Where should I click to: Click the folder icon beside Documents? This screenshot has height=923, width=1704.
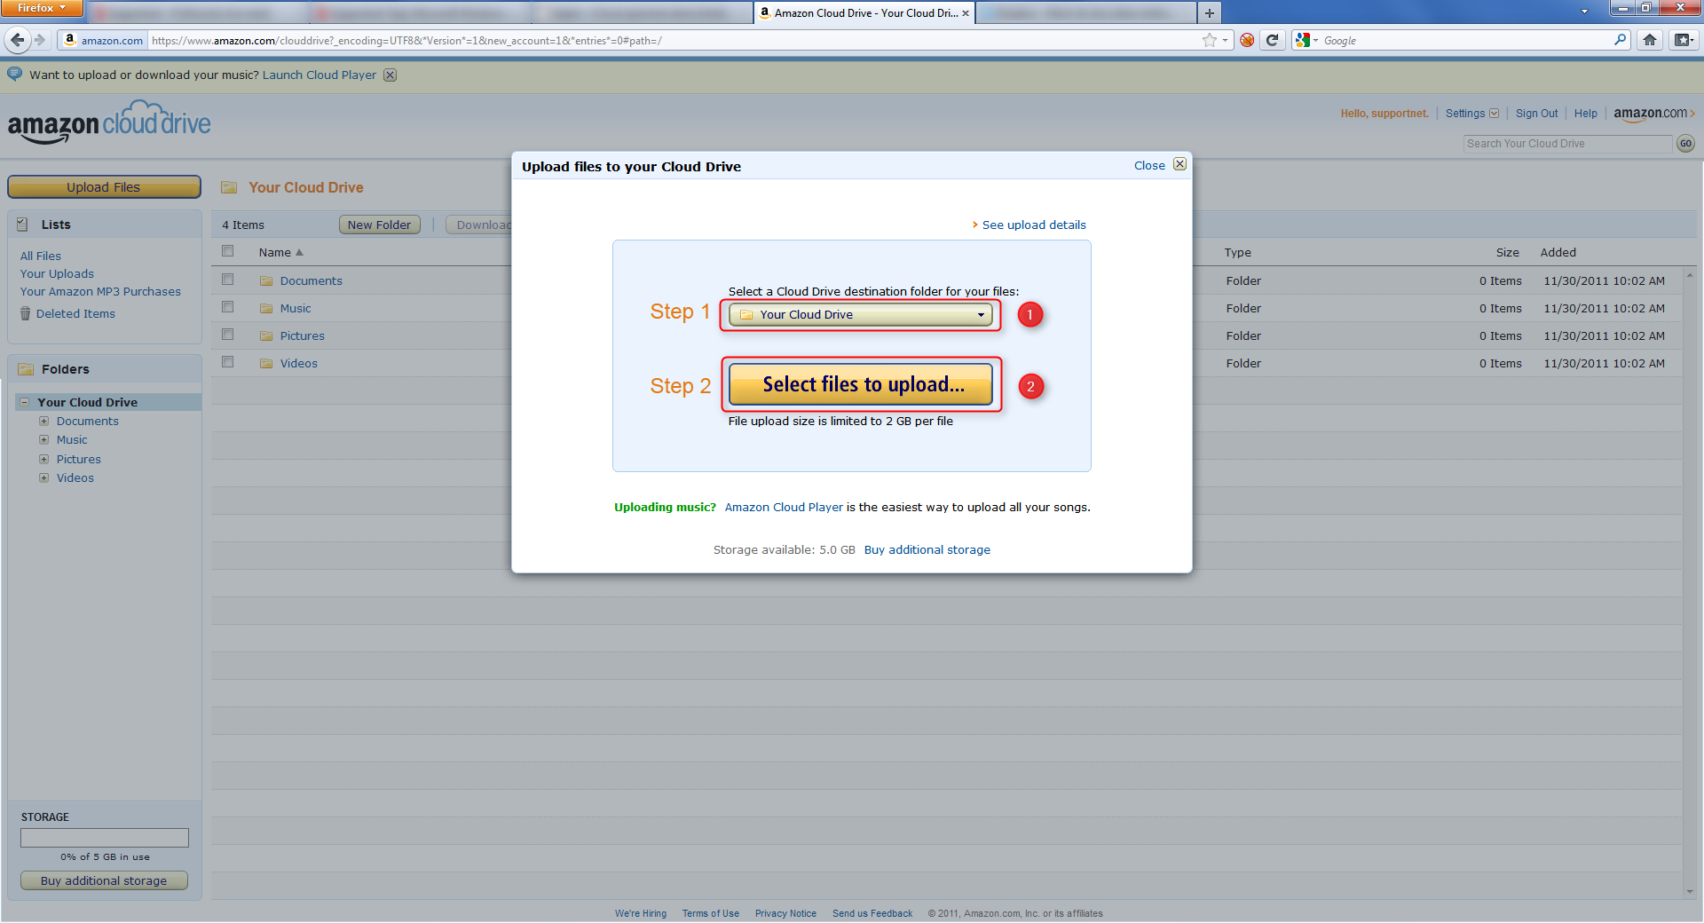tap(266, 280)
